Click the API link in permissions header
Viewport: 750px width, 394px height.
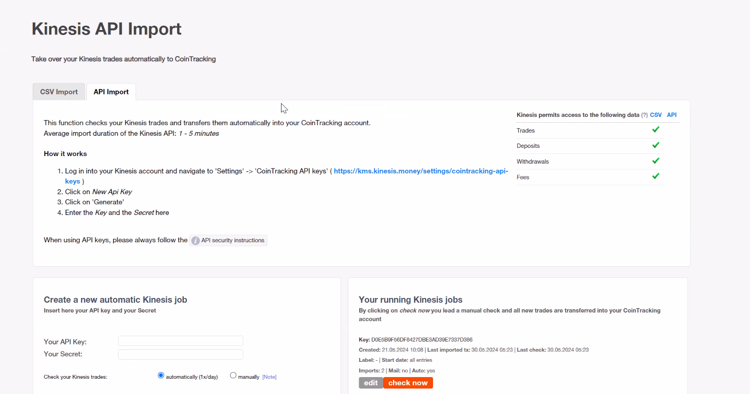[671, 115]
